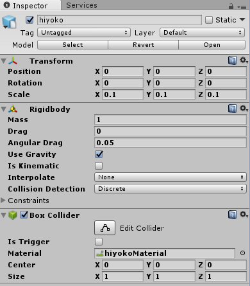This screenshot has width=250, height=286.
Task: Collapse the Box Collider foldout
Action: (3, 215)
